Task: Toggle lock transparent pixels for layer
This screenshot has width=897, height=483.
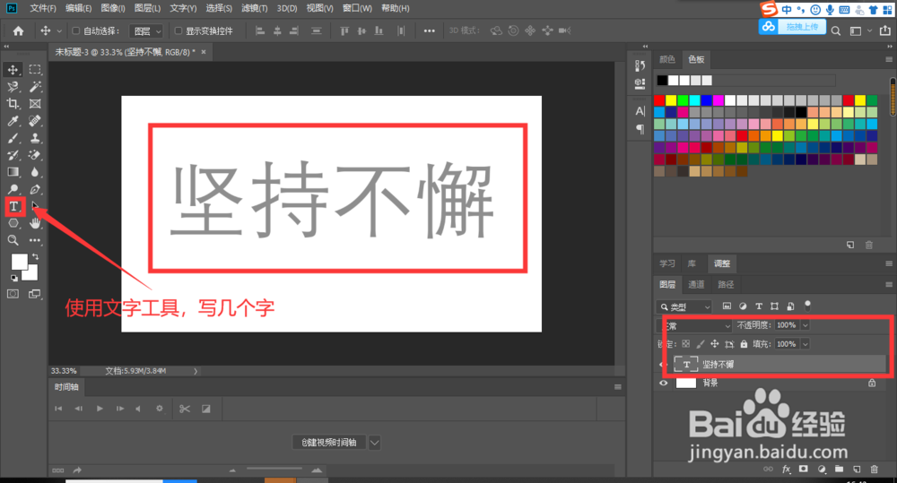Action: pyautogui.click(x=686, y=344)
